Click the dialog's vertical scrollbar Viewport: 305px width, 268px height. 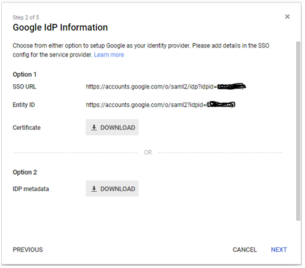click(x=298, y=131)
